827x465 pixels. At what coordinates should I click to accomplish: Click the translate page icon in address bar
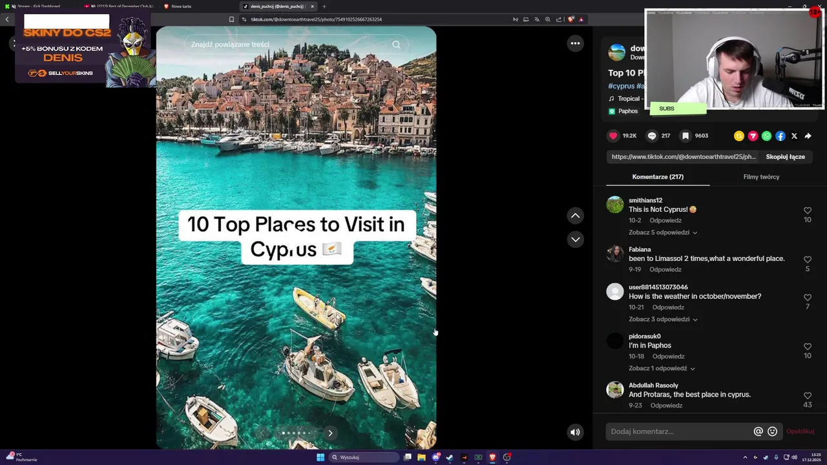(537, 19)
